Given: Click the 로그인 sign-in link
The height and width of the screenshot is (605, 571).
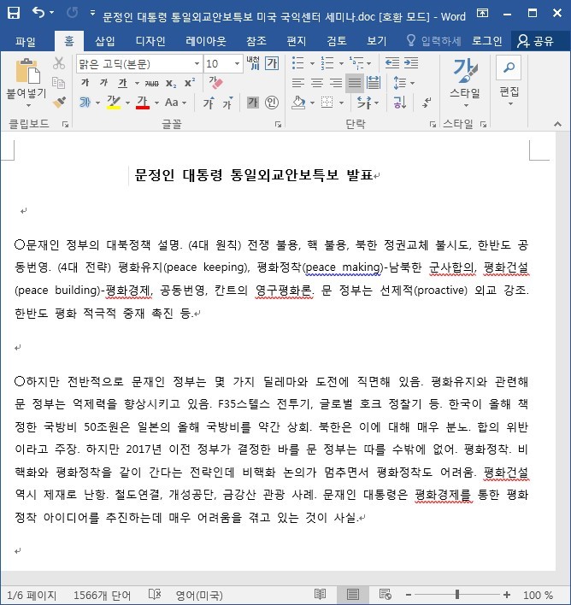Looking at the screenshot, I should coord(487,41).
